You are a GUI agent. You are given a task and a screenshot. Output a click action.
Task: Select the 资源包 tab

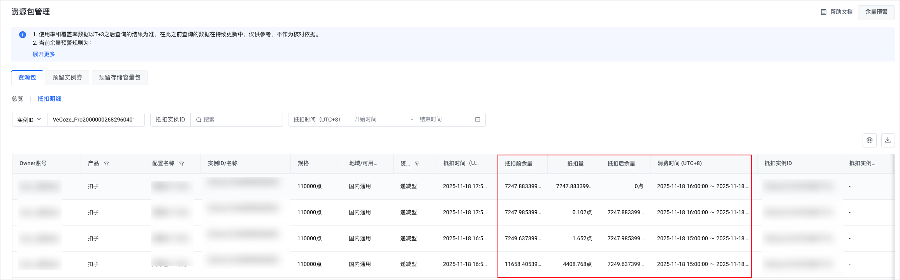point(27,77)
